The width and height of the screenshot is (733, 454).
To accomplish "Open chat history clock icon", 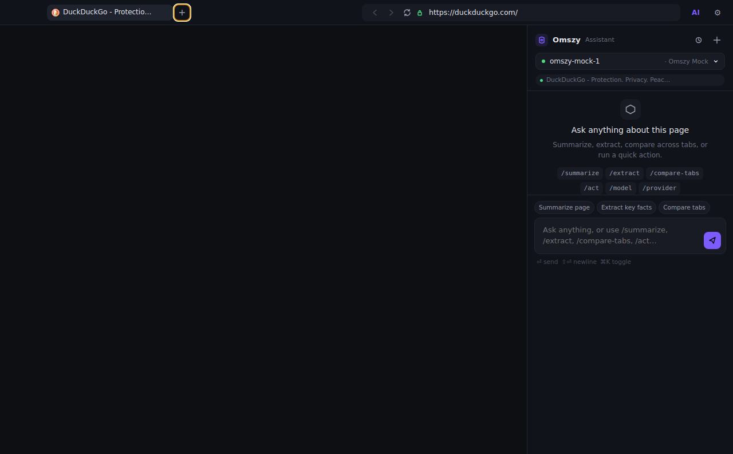I will (x=699, y=40).
